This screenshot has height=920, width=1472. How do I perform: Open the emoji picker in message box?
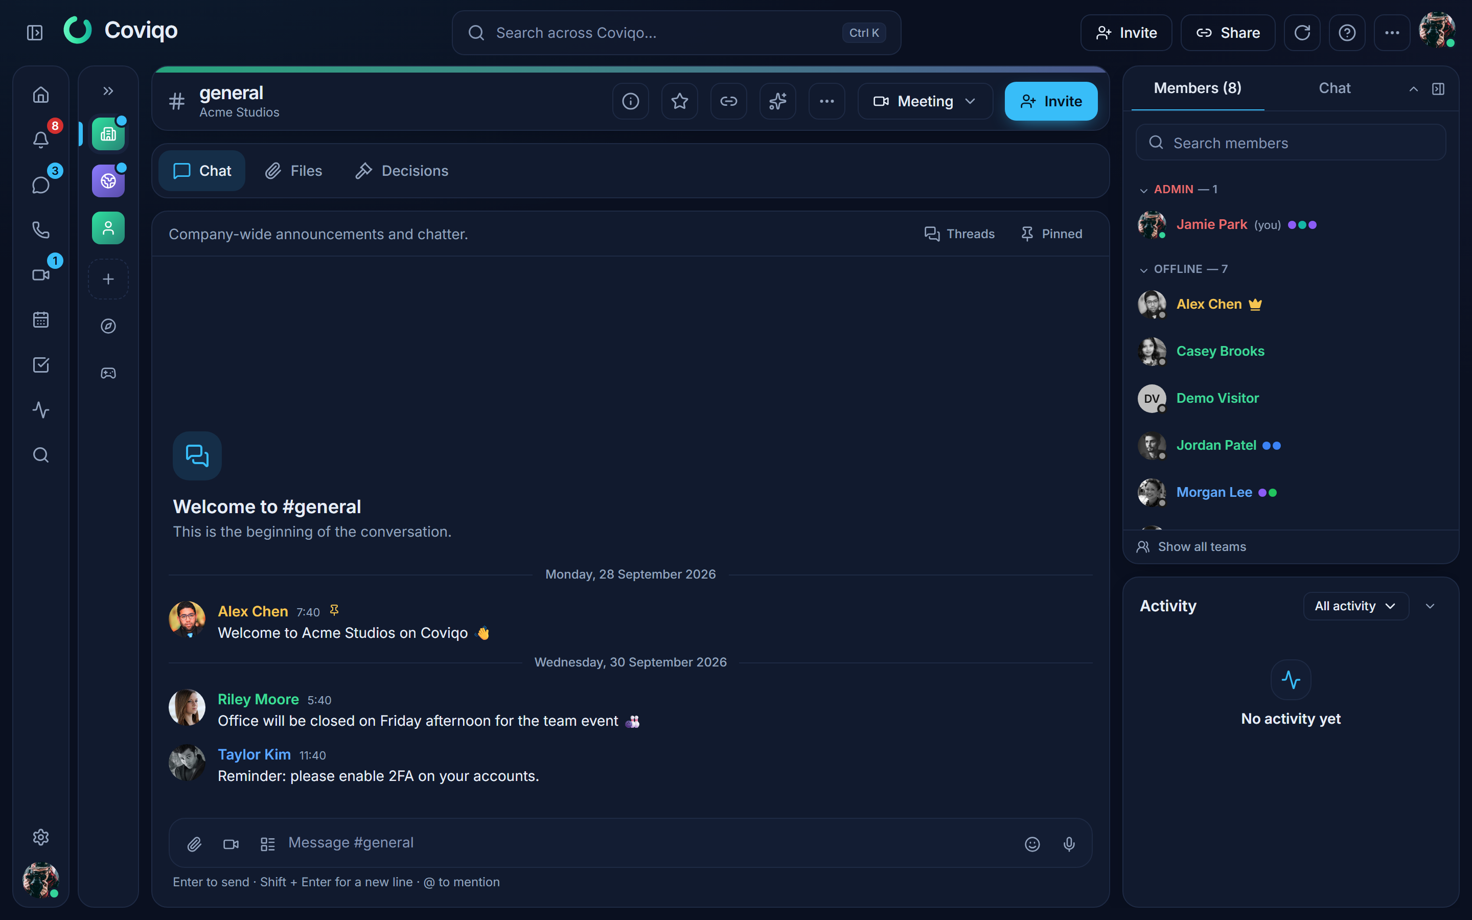pyautogui.click(x=1032, y=844)
